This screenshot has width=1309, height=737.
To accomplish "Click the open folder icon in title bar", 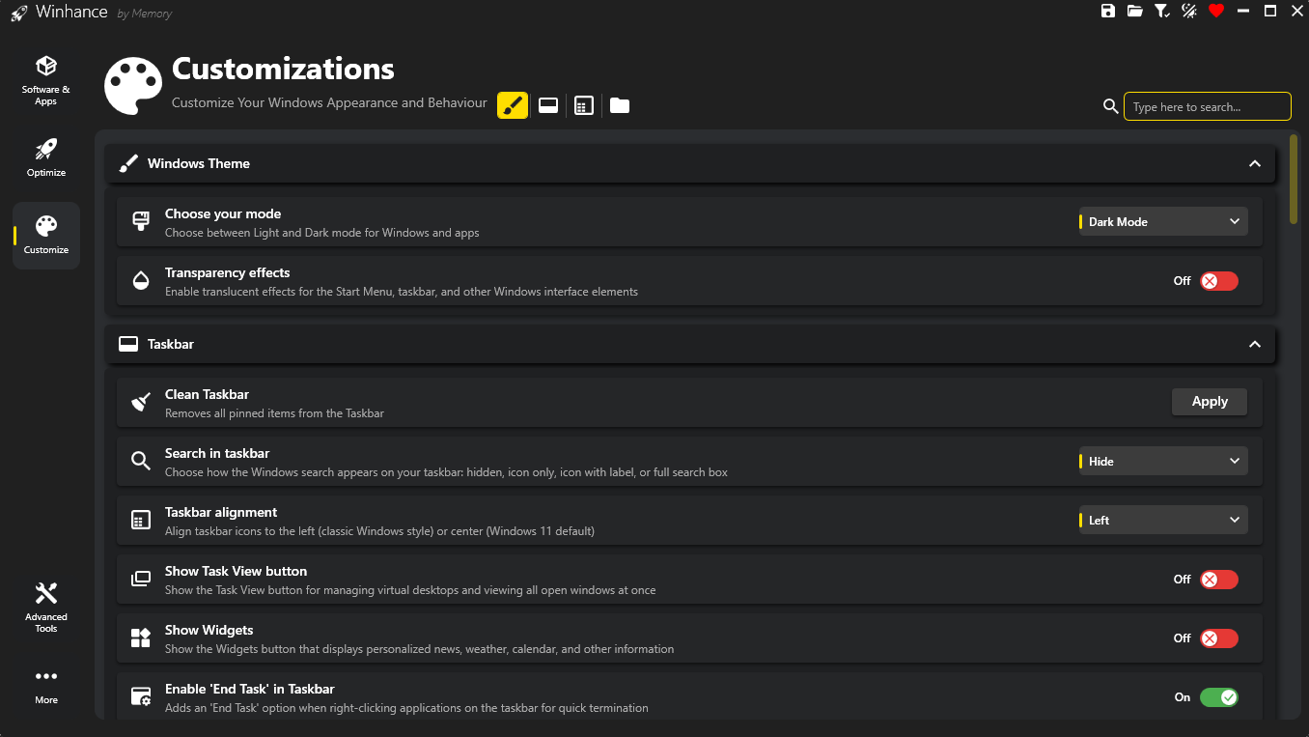I will pos(1135,12).
